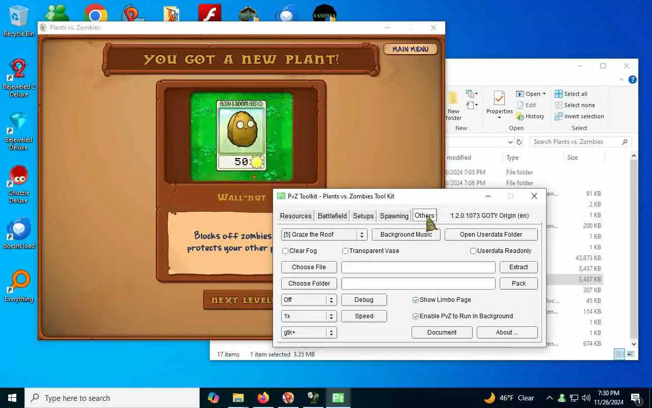The height and width of the screenshot is (408, 652).
Task: Switch to the Setups tab
Action: coord(363,216)
